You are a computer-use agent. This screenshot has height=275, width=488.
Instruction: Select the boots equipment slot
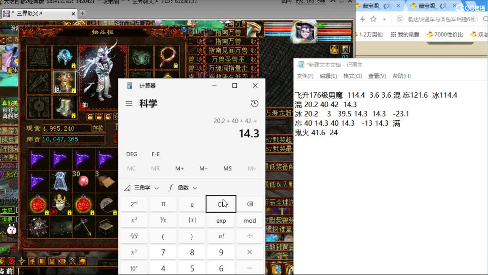pyautogui.click(x=65, y=107)
